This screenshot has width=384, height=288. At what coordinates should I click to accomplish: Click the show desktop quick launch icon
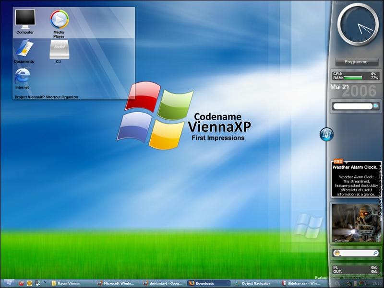(x=37, y=283)
